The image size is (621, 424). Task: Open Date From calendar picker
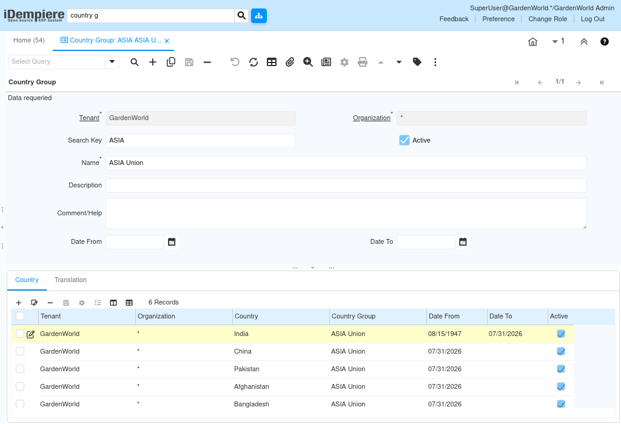[x=172, y=242]
